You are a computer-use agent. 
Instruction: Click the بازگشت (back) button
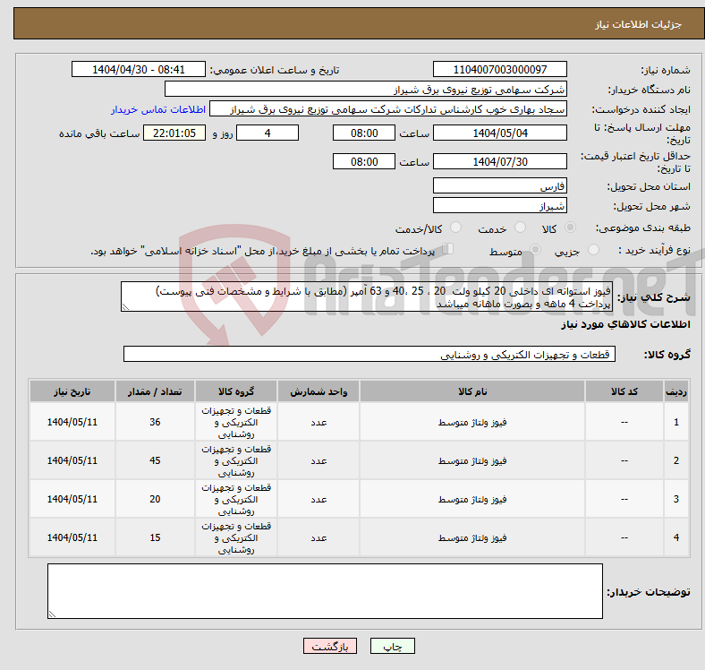tap(330, 646)
